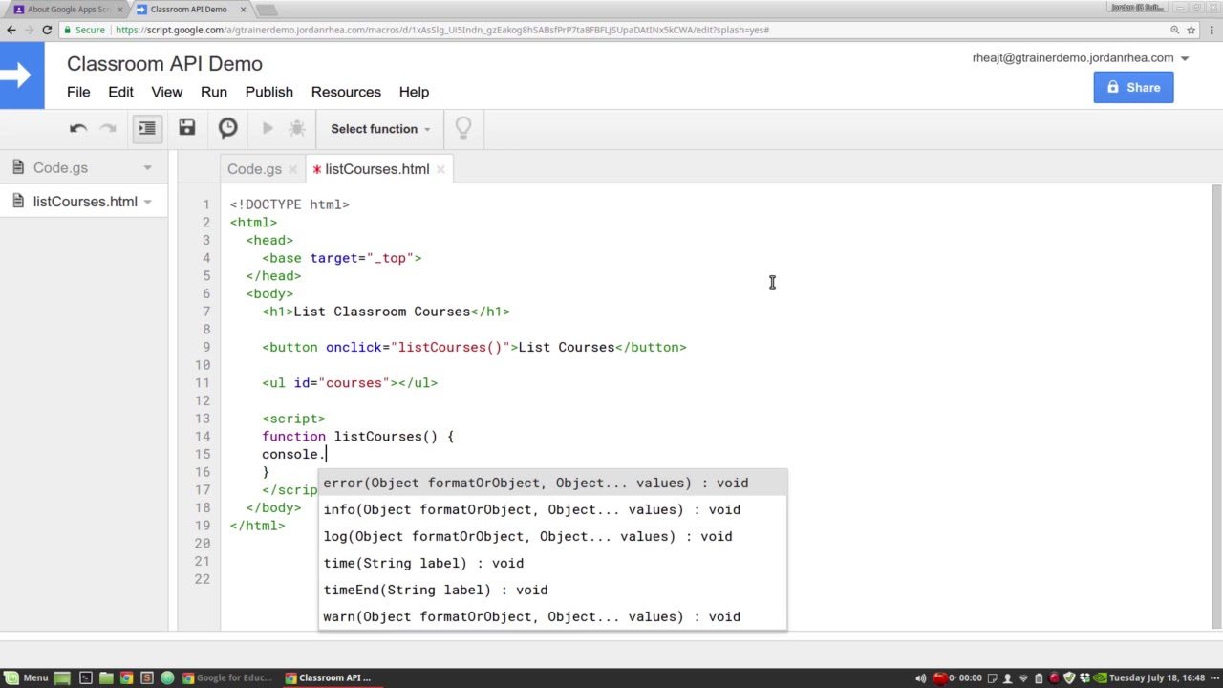The width and height of the screenshot is (1223, 688).
Task: Click the editor's vertical scrollbar
Action: coord(1216,406)
